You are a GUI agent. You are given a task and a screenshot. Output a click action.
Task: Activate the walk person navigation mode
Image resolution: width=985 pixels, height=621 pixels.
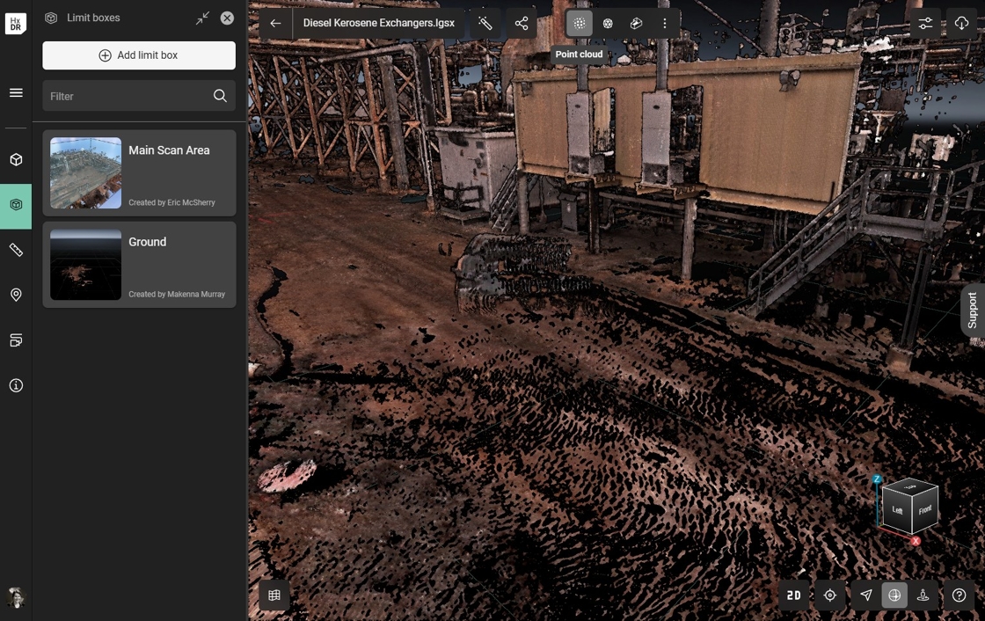click(923, 595)
